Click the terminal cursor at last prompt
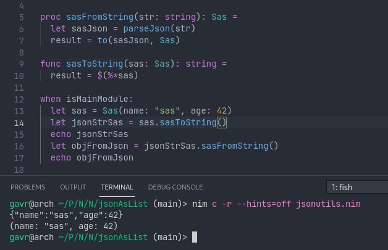388x250 pixels. pyautogui.click(x=195, y=237)
